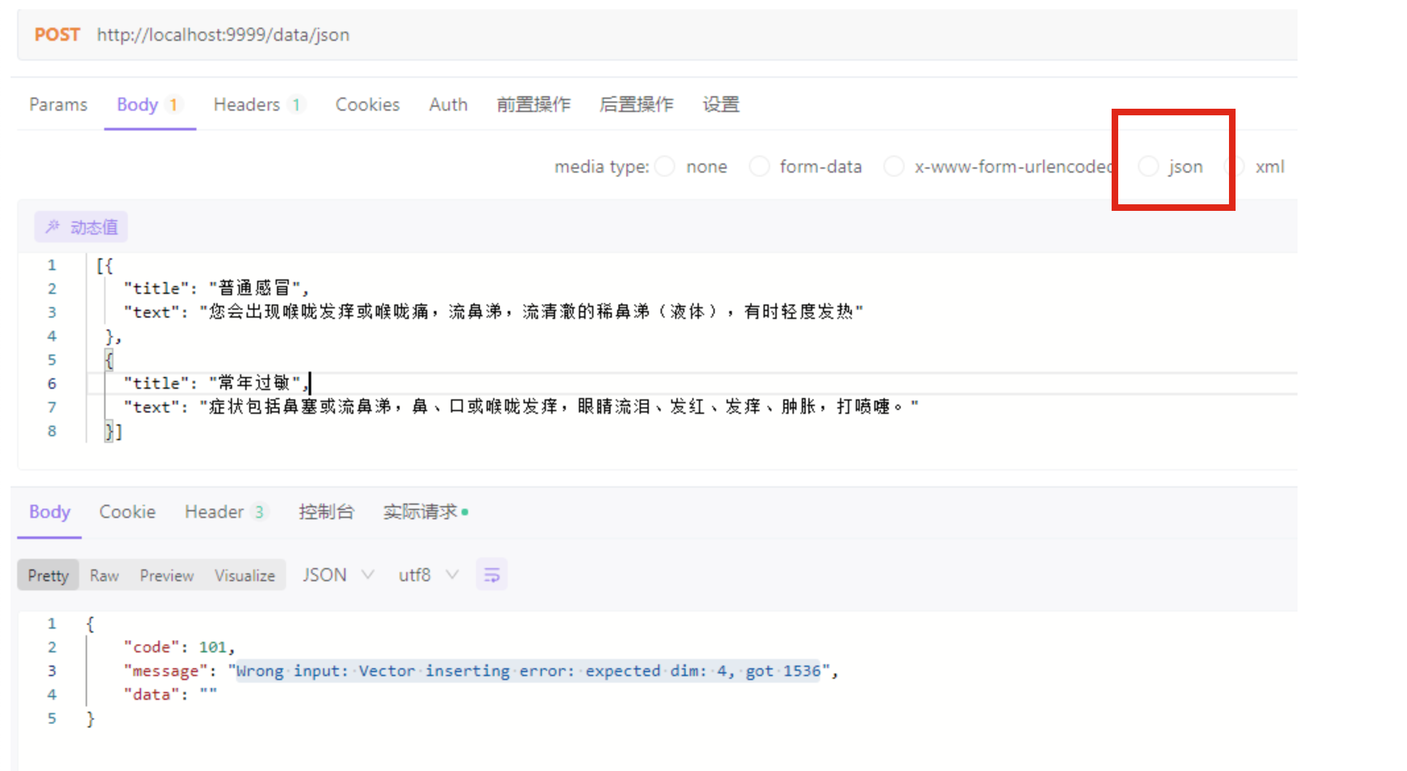Click the 动态值 magic wand icon
This screenshot has width=1407, height=771.
(x=54, y=227)
